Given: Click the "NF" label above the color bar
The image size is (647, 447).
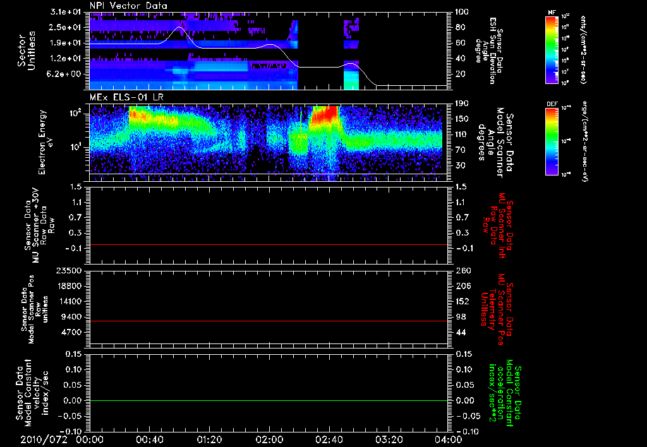Looking at the screenshot, I should coord(552,13).
